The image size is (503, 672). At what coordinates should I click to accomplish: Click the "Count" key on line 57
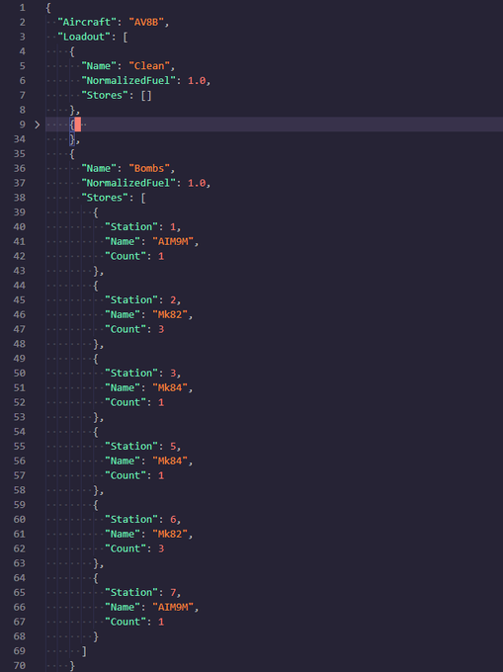coord(126,475)
